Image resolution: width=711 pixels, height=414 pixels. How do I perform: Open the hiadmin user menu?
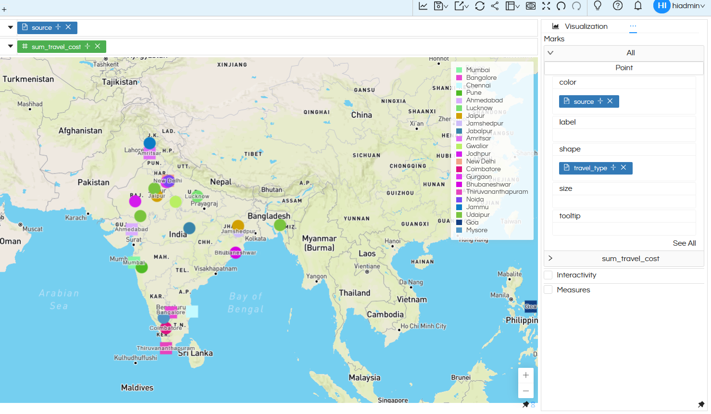(x=688, y=6)
